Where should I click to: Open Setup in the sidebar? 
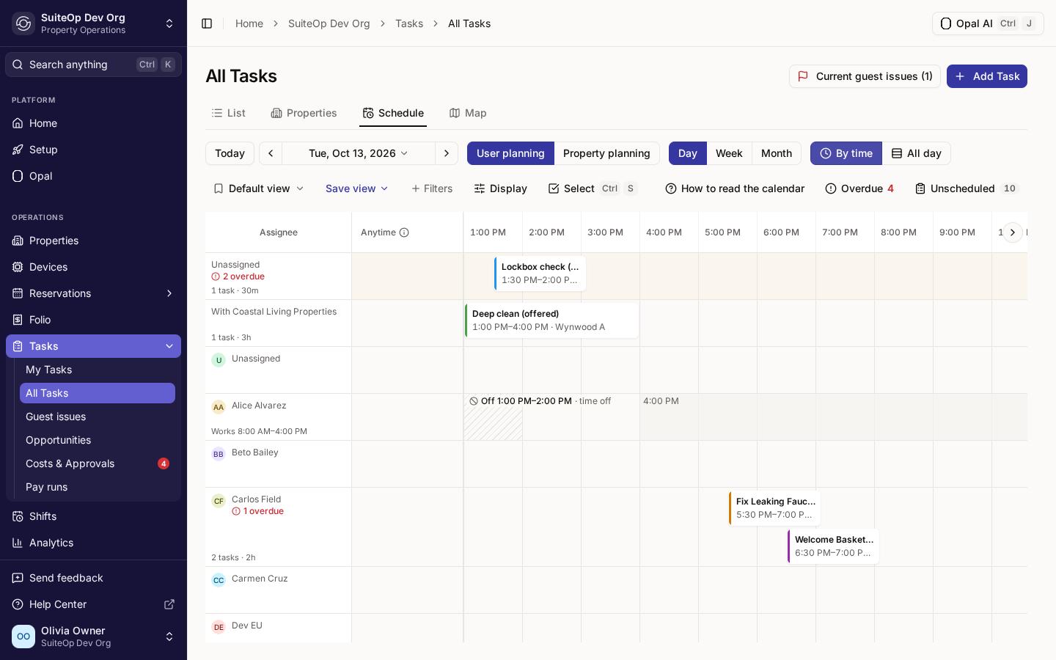(93, 150)
